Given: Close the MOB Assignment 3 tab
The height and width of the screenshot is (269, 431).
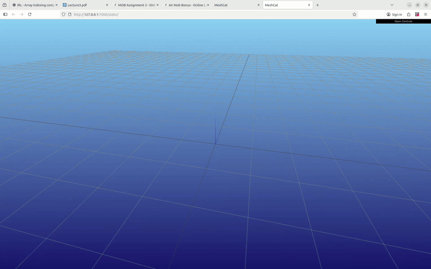Looking at the screenshot, I should (157, 5).
